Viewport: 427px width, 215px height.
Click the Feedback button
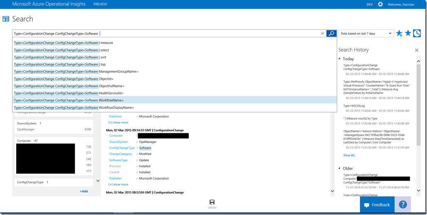tap(377, 205)
